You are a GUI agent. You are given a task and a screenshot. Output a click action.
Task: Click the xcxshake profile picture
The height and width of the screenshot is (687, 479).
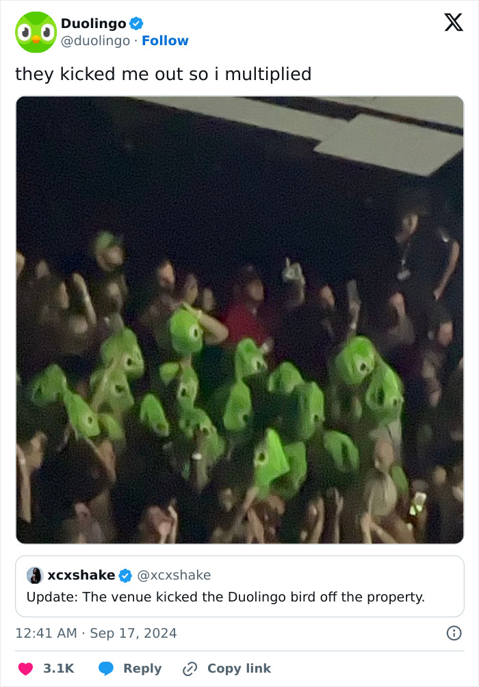35,575
